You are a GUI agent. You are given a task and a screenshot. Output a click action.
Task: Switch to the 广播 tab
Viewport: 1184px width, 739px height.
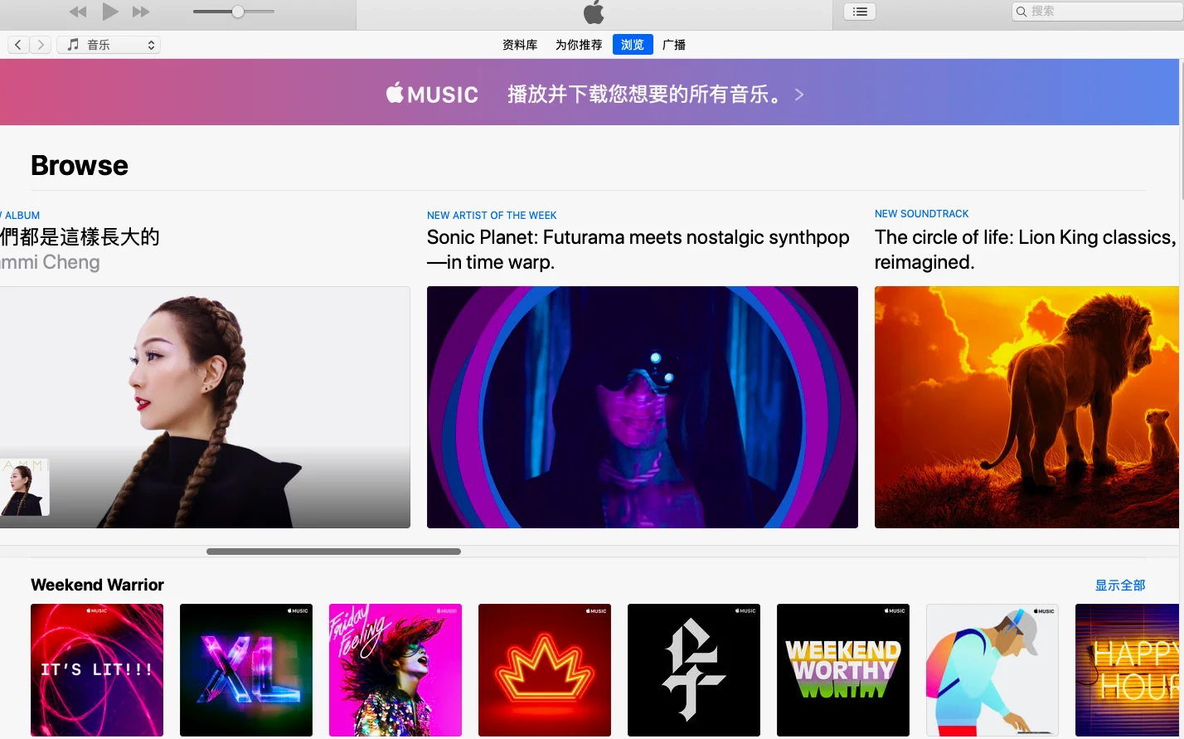coord(674,45)
